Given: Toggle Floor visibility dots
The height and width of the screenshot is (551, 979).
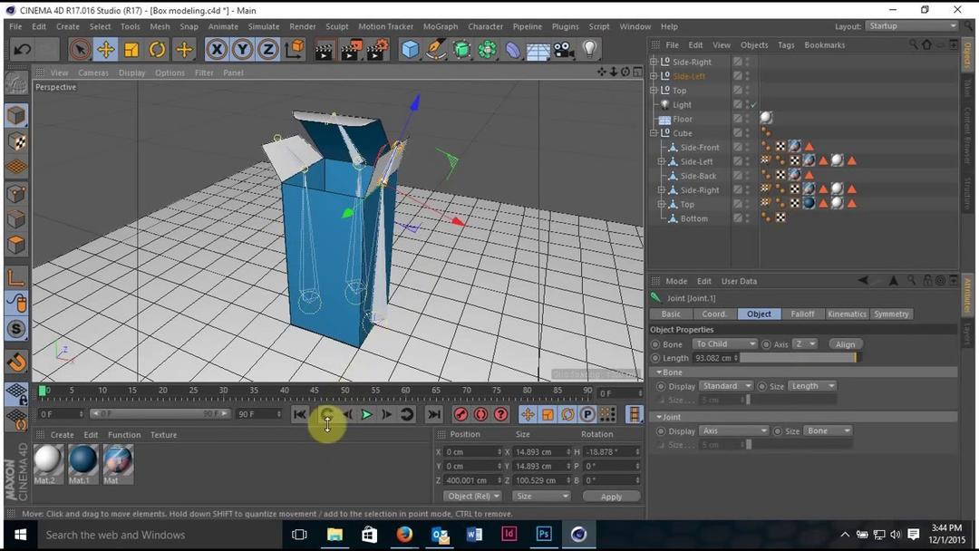Looking at the screenshot, I should coord(747,119).
